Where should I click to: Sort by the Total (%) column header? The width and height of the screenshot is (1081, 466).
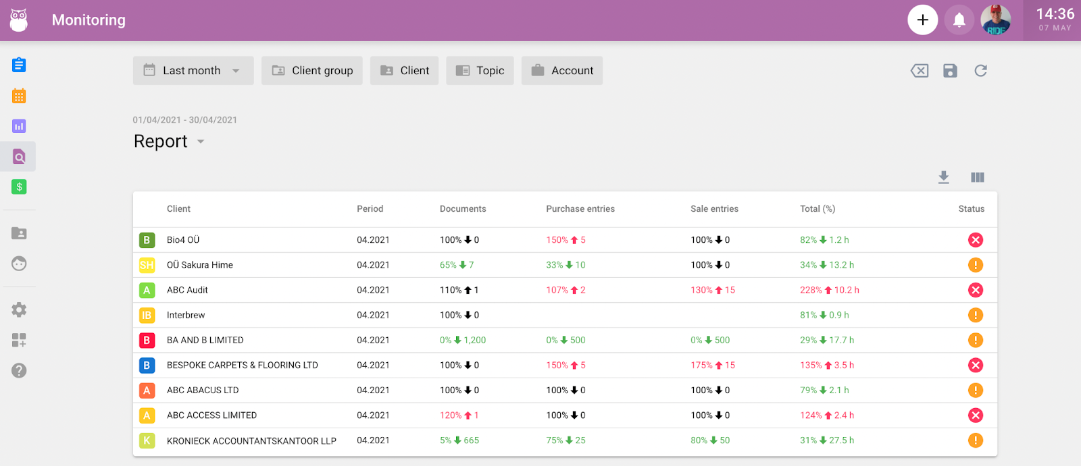818,209
